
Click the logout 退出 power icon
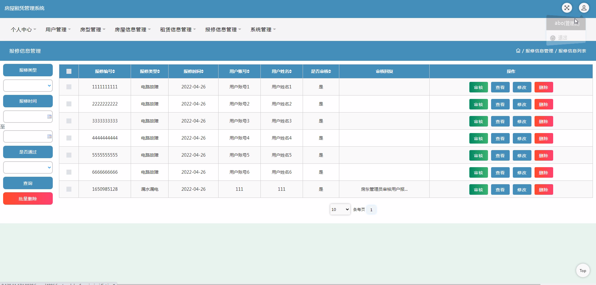[x=553, y=38]
